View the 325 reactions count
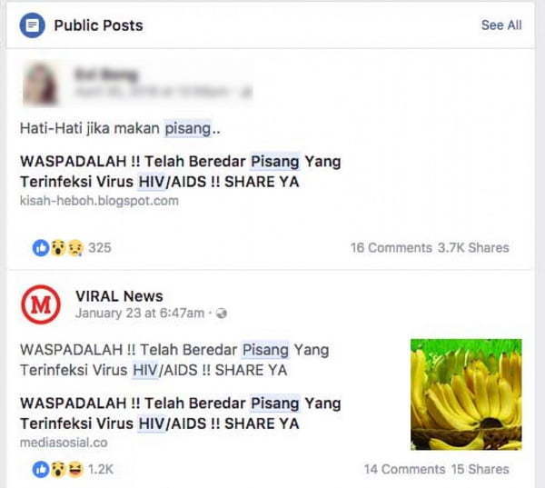Screen dimensions: 545x488 pyautogui.click(x=100, y=248)
